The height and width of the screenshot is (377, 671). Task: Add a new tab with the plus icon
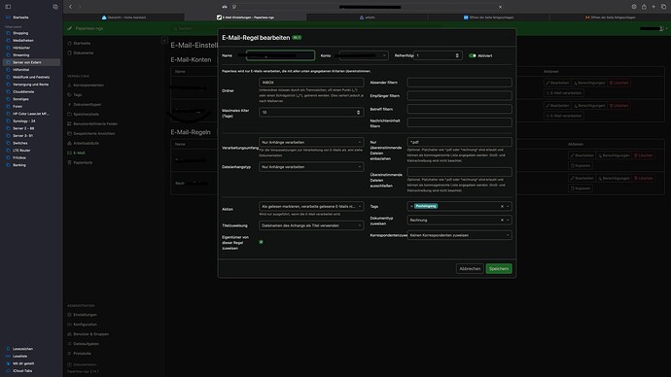click(x=653, y=7)
